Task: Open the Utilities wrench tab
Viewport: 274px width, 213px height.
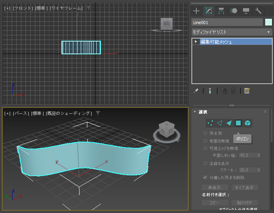Action: point(258,11)
